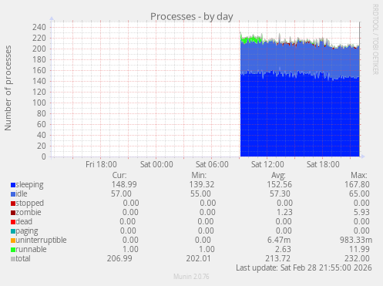The height and width of the screenshot is (286, 383).
Task: Click total average value 213.72
Action: click(x=277, y=258)
